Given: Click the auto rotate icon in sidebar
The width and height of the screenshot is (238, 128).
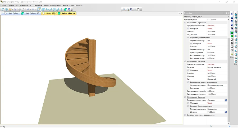Looking at the screenshot, I should 232,28.
